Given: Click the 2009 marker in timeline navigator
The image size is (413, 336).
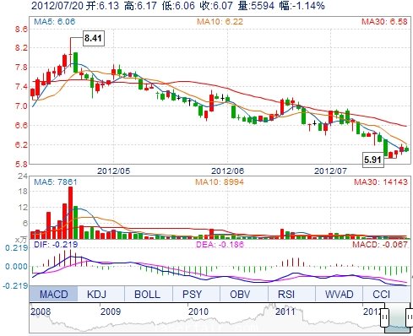Looking at the screenshot, I should [111, 312].
